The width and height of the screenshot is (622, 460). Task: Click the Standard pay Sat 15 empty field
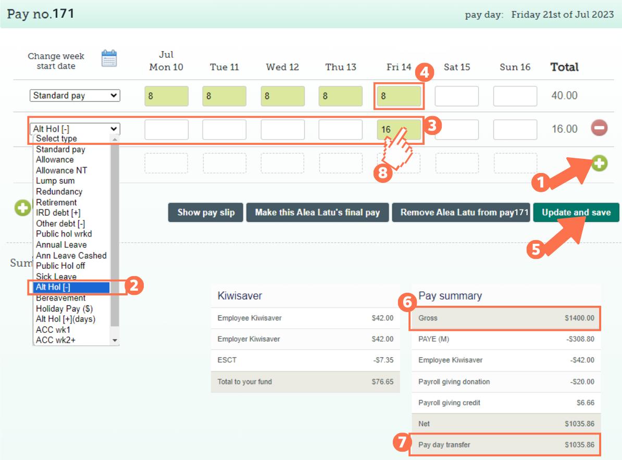(456, 96)
